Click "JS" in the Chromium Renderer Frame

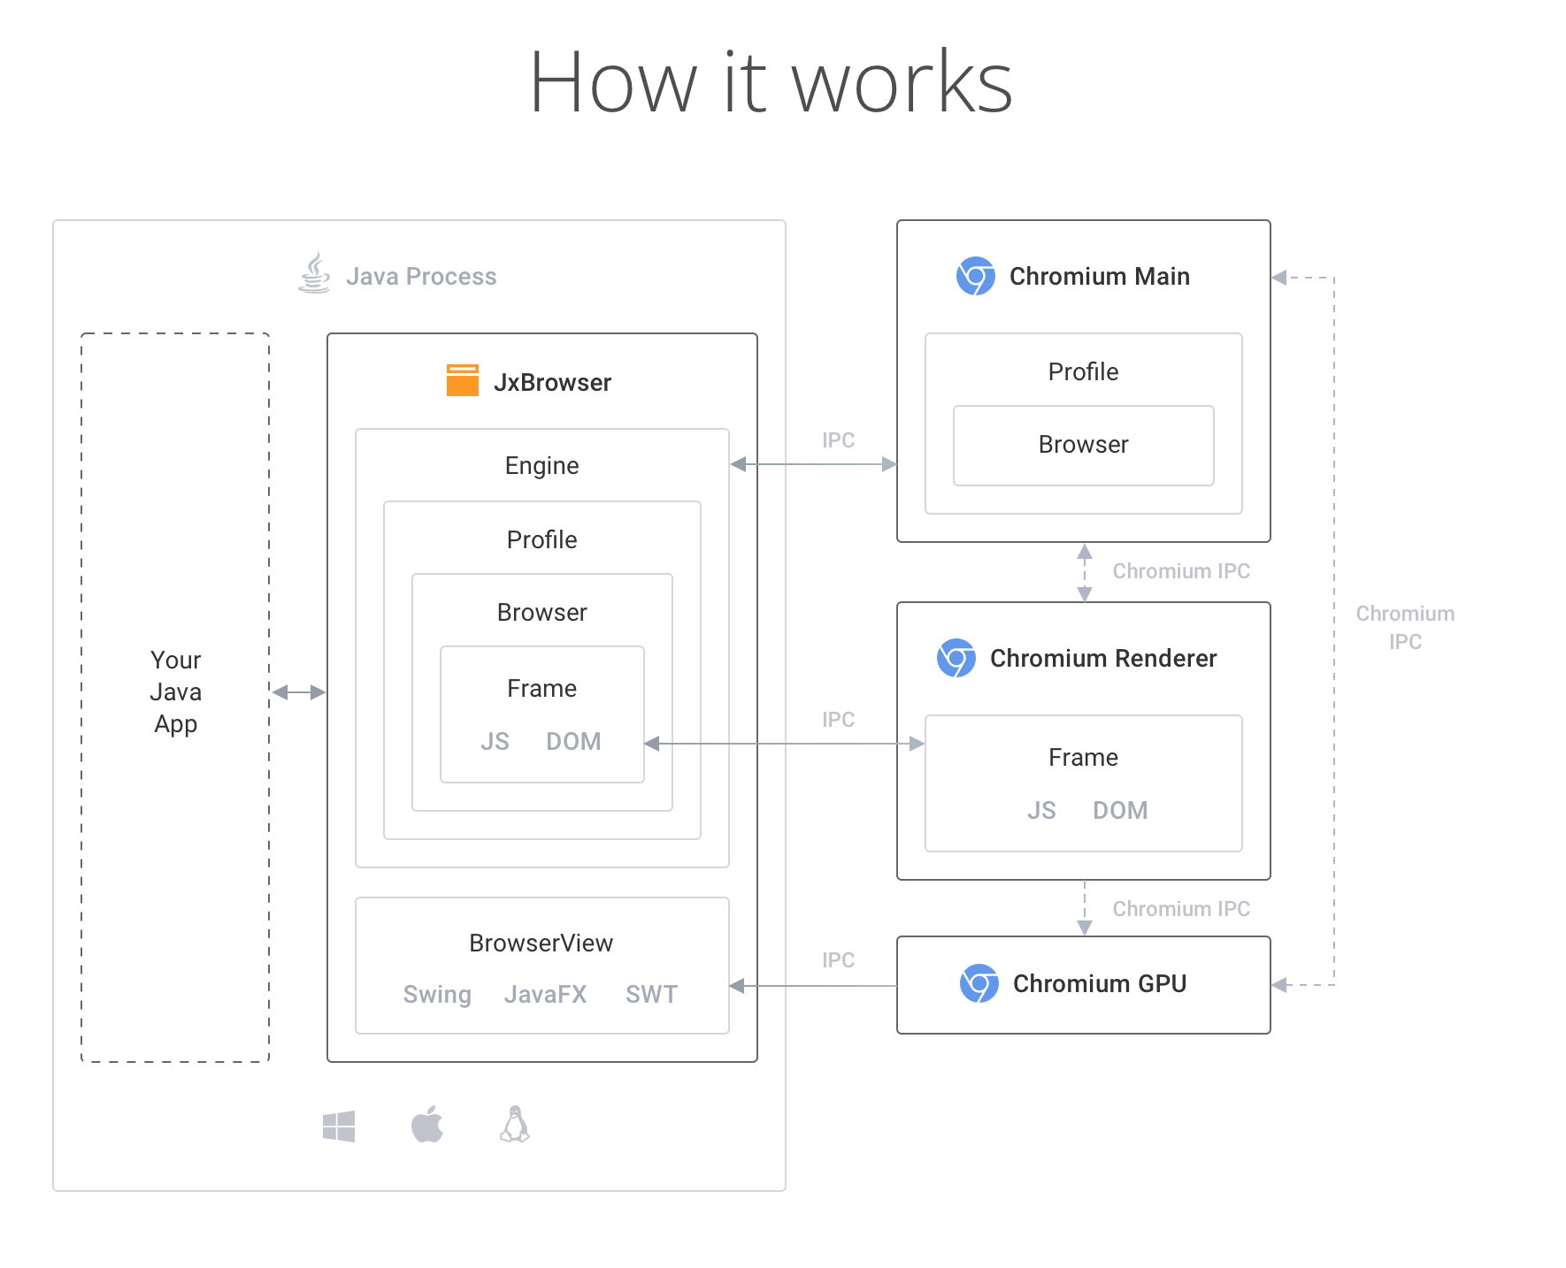tap(1042, 810)
